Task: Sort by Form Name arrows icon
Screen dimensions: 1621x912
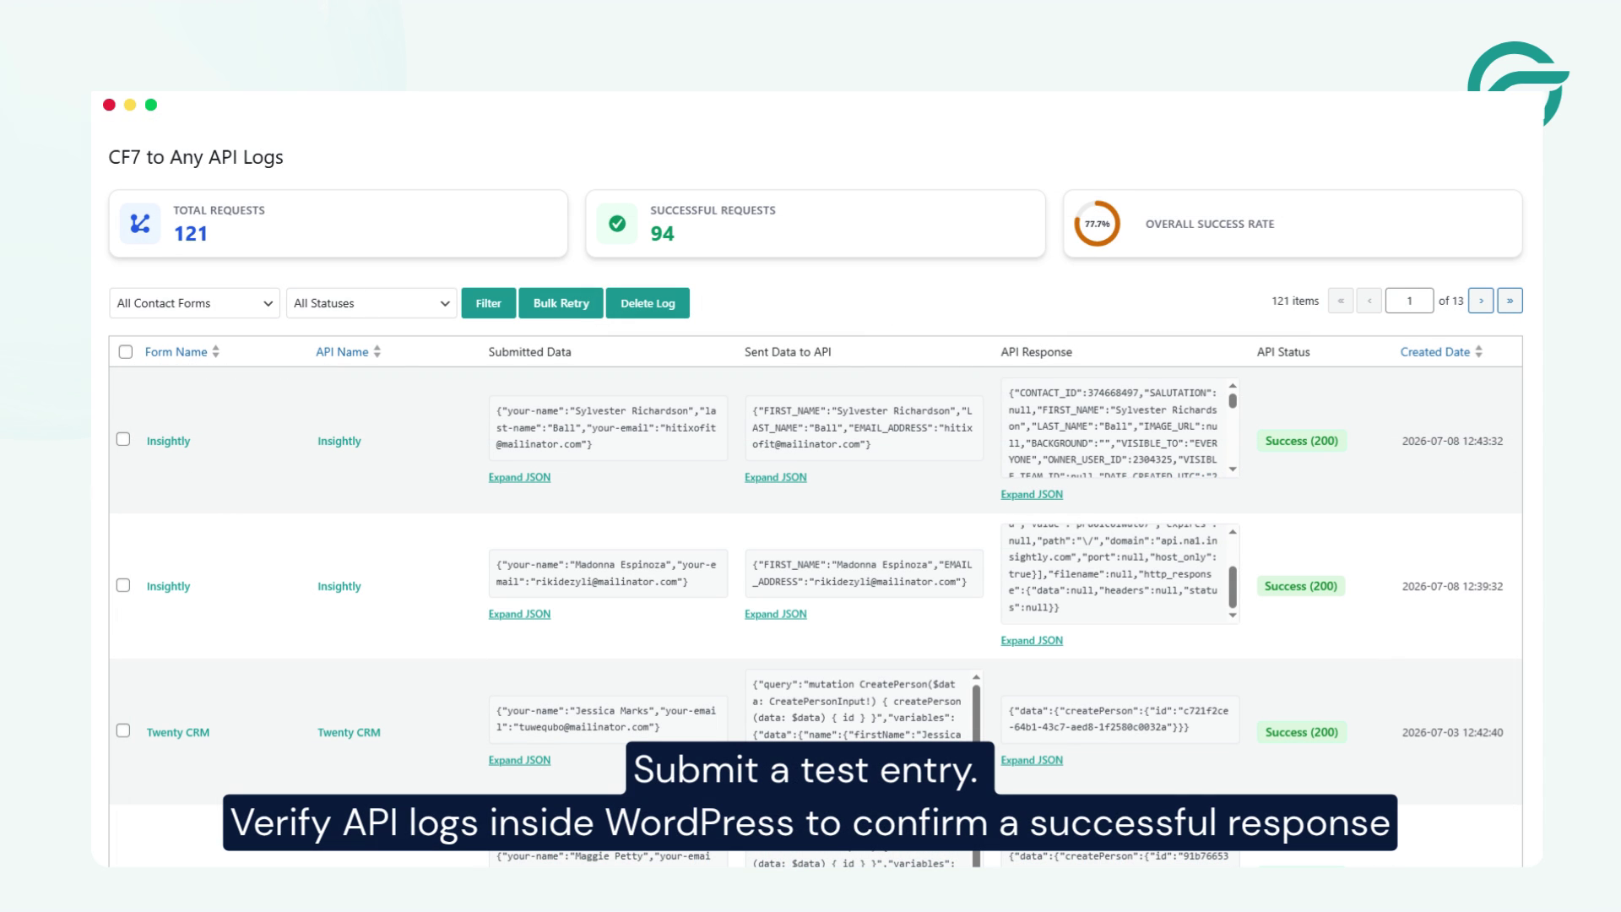Action: pos(216,352)
